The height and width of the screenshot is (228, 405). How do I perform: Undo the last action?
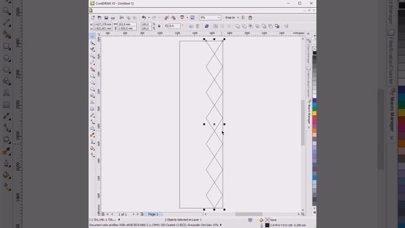point(144,18)
